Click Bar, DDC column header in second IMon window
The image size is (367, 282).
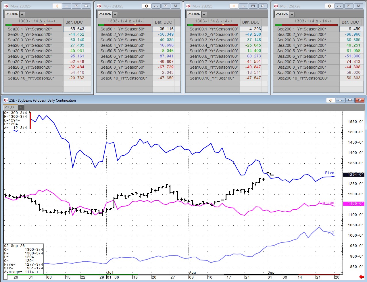pyautogui.click(x=164, y=22)
